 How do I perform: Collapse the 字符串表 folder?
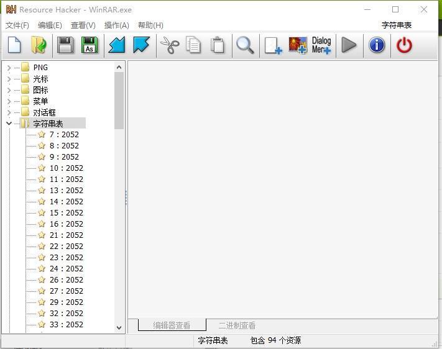click(x=9, y=124)
